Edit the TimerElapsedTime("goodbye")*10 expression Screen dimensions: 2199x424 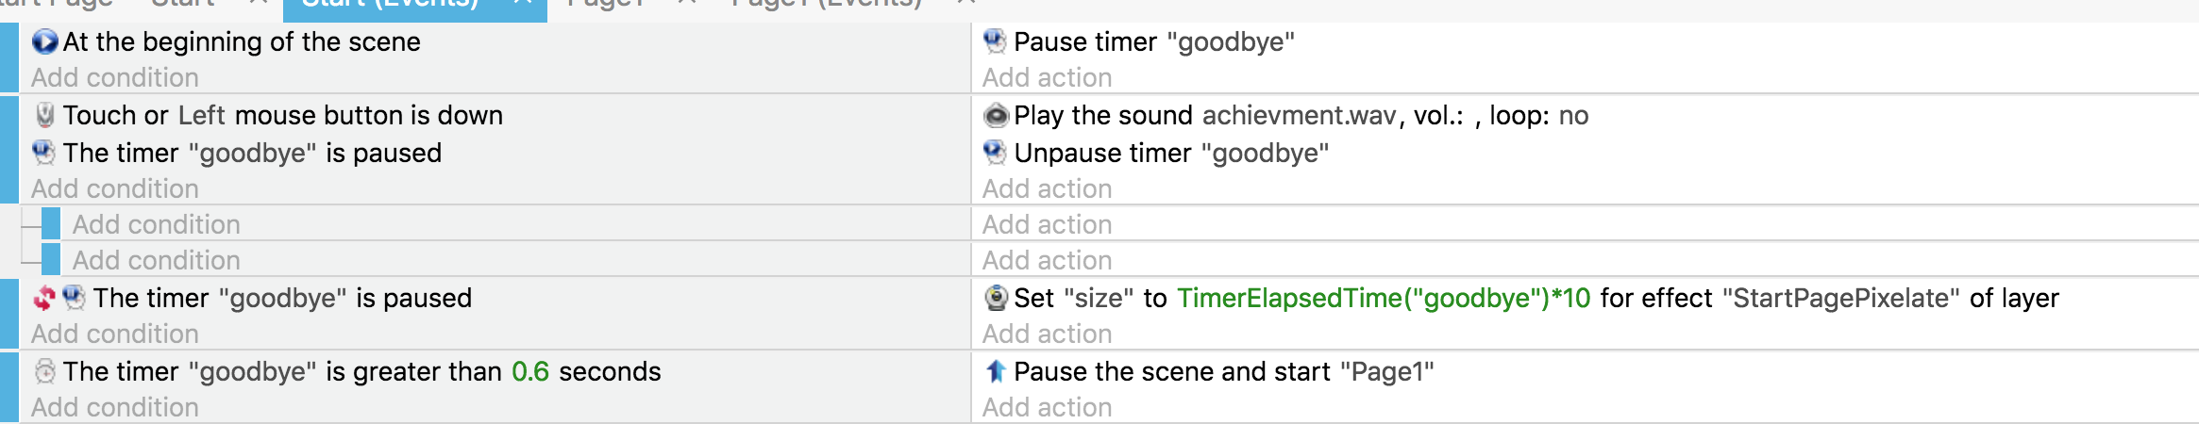click(x=1384, y=298)
